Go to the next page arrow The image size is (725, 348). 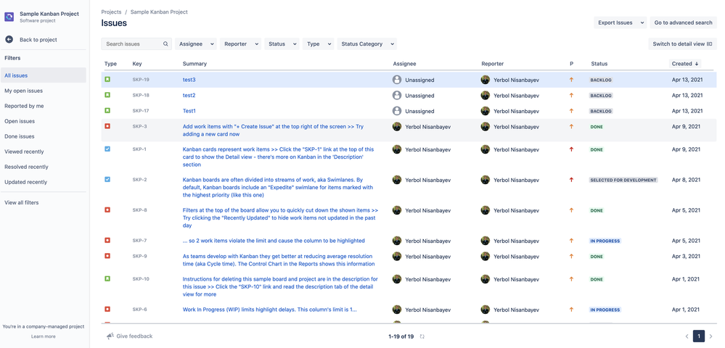[710, 336]
